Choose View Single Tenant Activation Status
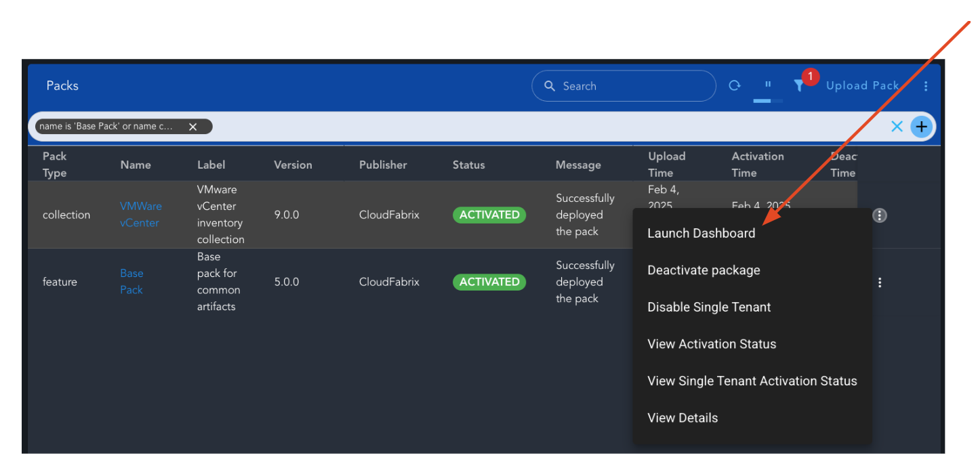Viewport: 978px width, 468px height. click(752, 381)
